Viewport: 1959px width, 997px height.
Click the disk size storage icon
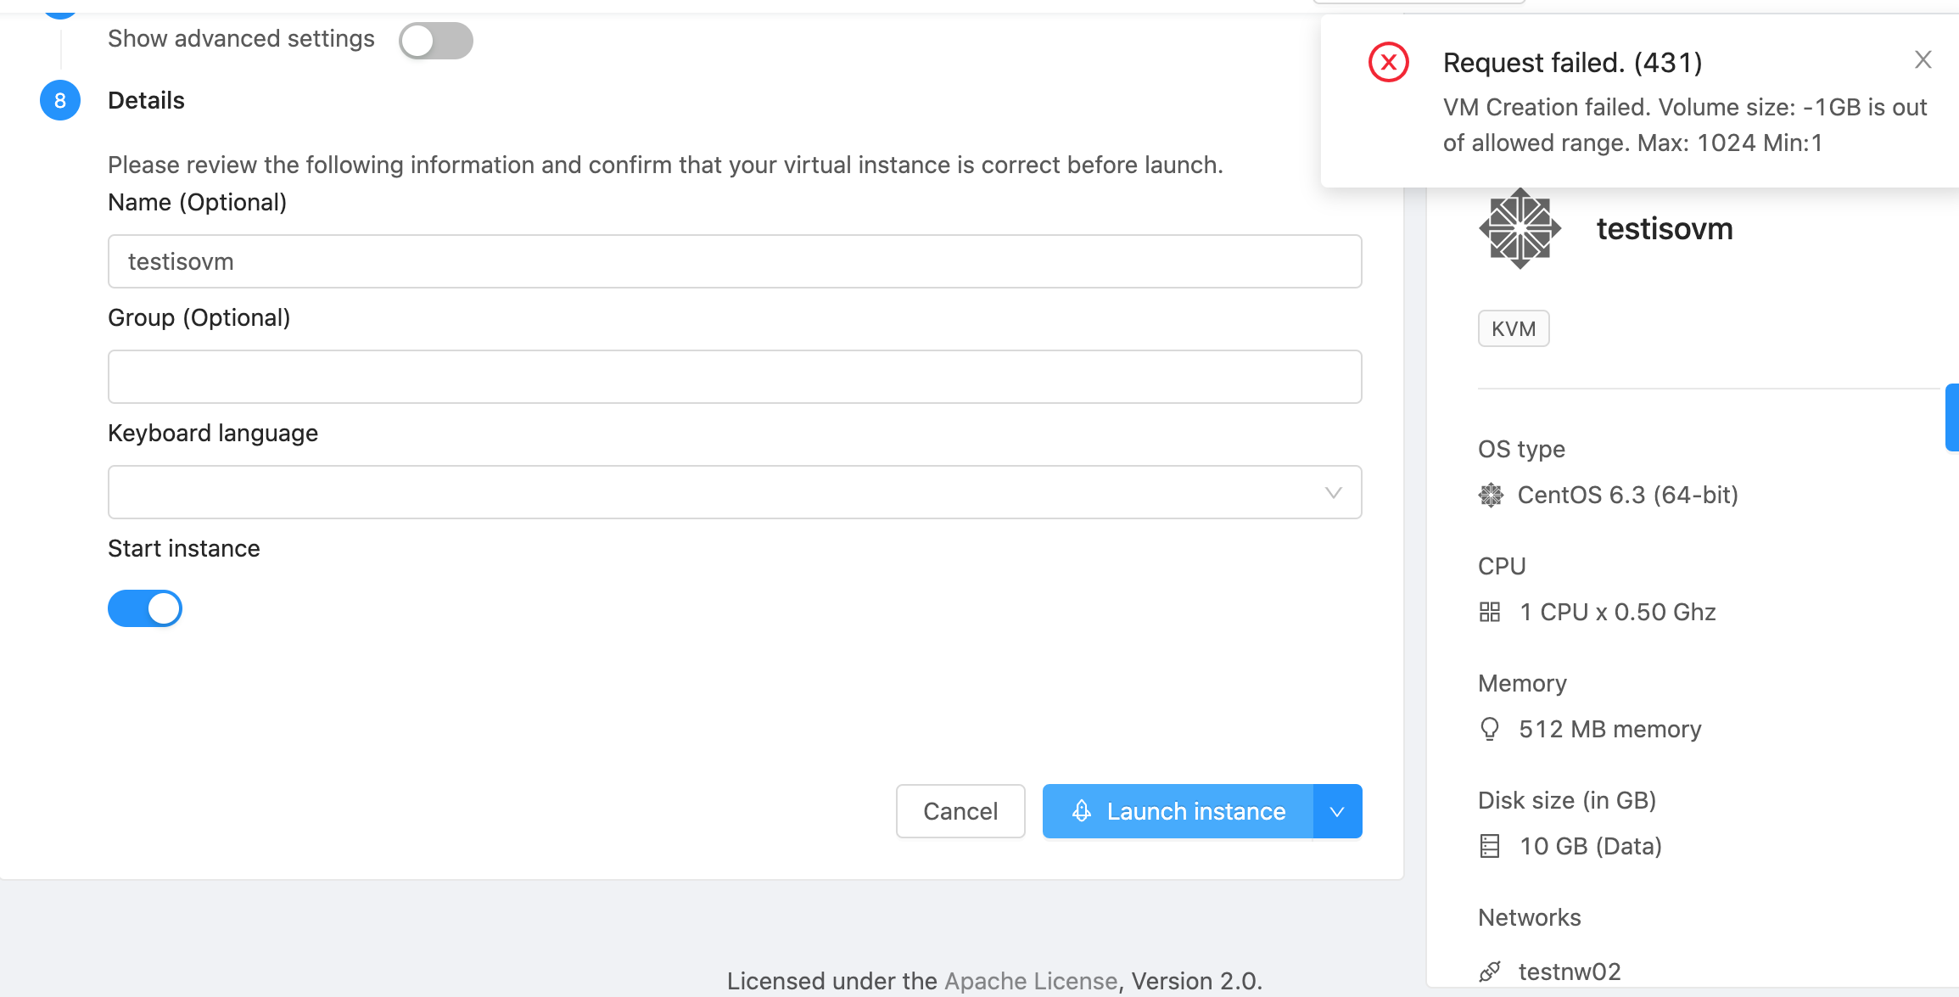(x=1490, y=846)
